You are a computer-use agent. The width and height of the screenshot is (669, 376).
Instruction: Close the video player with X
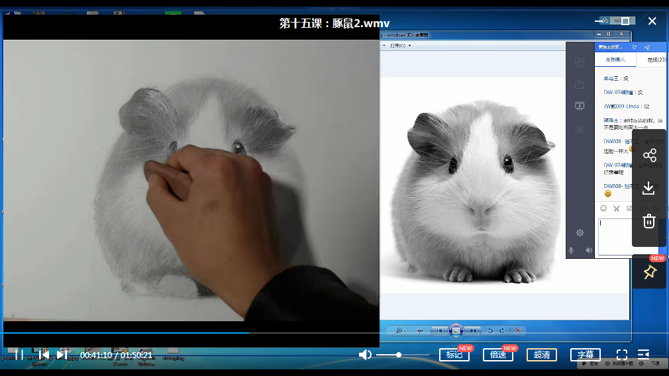(x=652, y=21)
